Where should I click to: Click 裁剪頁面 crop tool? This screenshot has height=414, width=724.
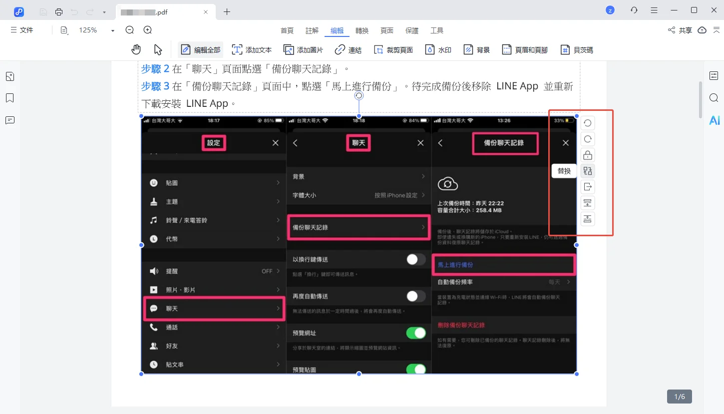(x=393, y=49)
